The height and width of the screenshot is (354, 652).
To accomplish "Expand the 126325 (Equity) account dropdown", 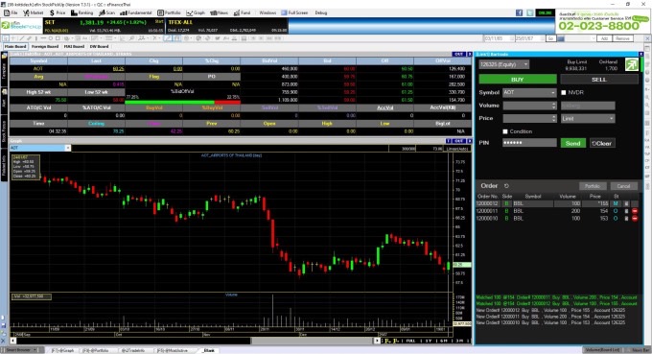I will point(504,64).
